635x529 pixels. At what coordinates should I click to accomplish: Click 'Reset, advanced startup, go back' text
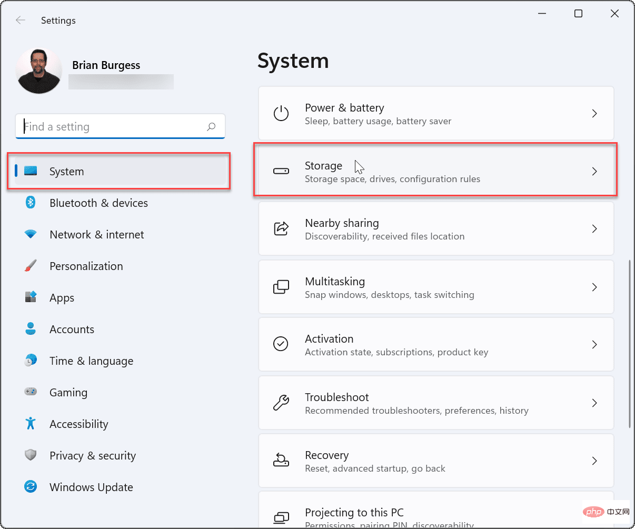[x=375, y=468]
